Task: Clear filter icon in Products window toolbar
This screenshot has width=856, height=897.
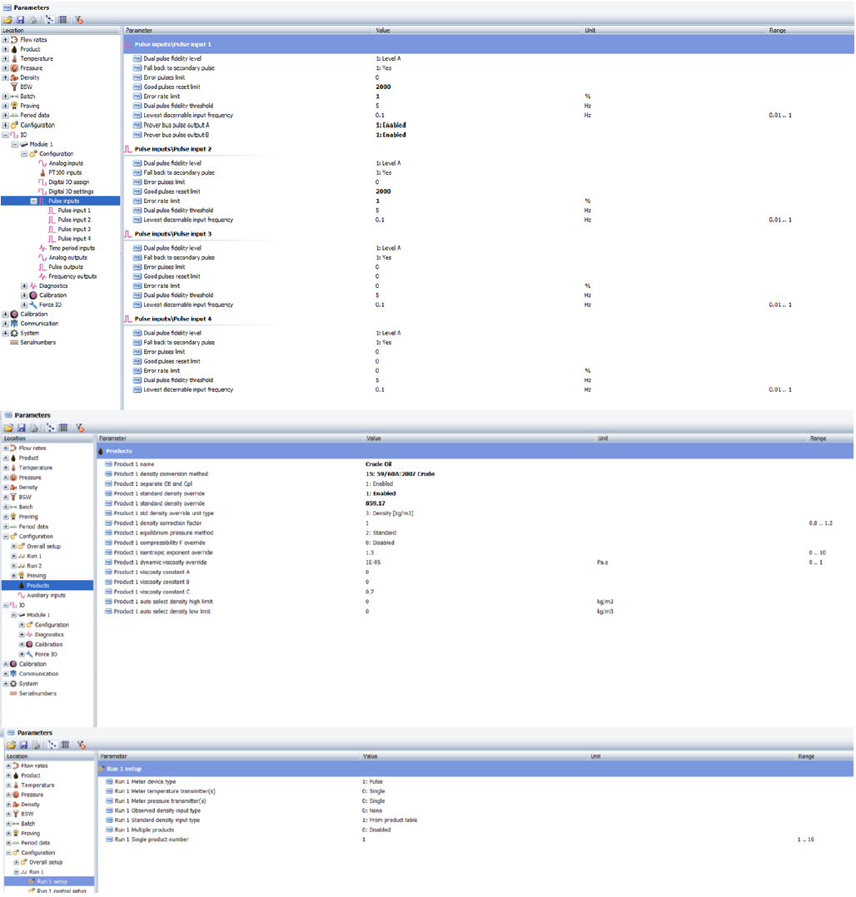Action: (x=80, y=428)
